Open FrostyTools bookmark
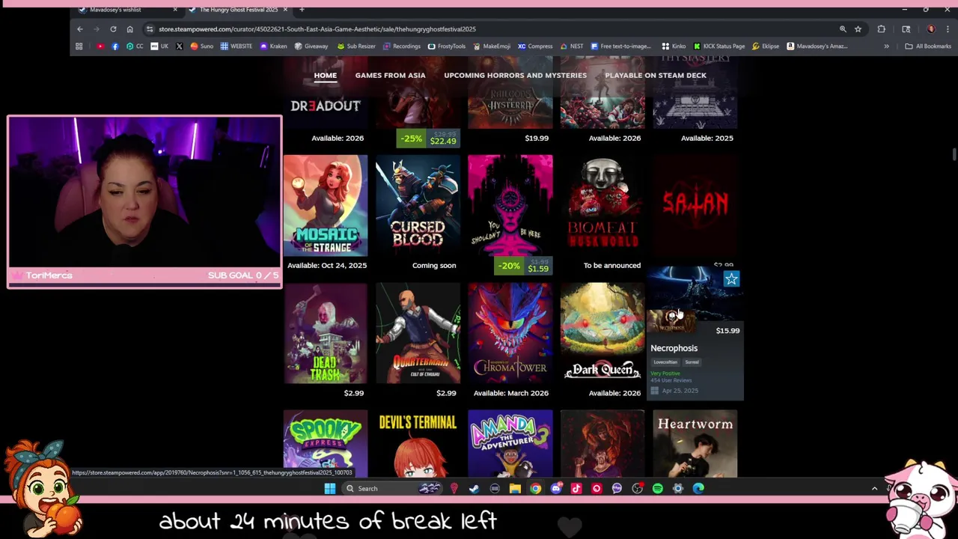 tap(447, 46)
